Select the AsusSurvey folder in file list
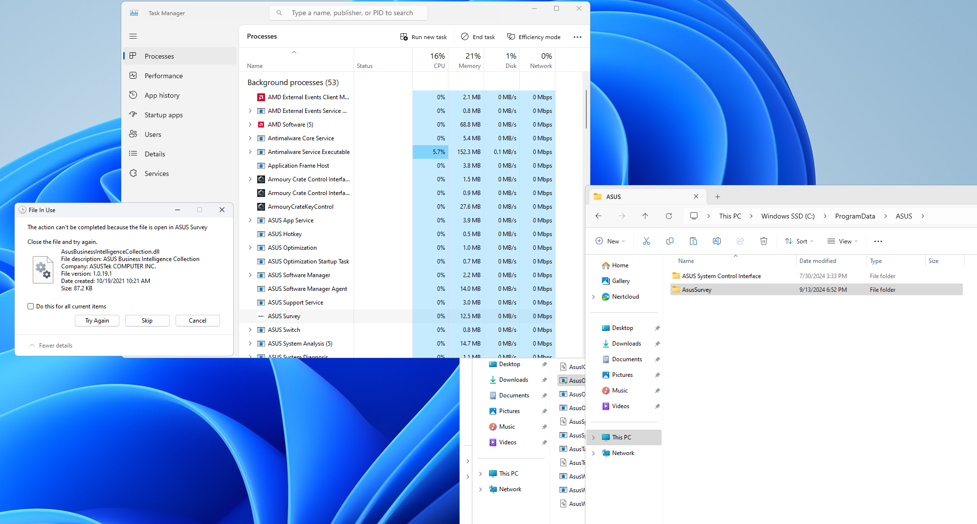Screen dimensions: 977x524 (696, 290)
